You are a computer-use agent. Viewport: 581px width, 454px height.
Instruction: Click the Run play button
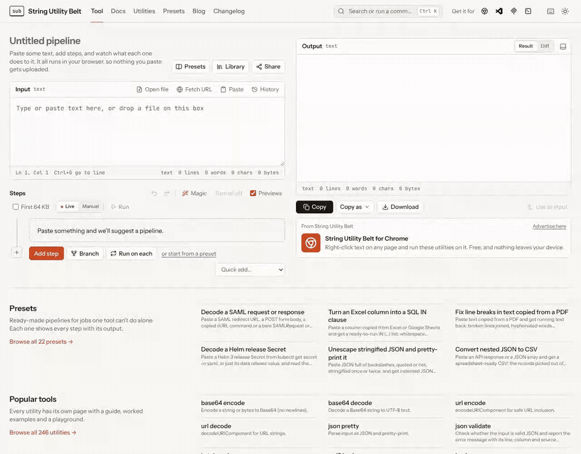pos(120,207)
